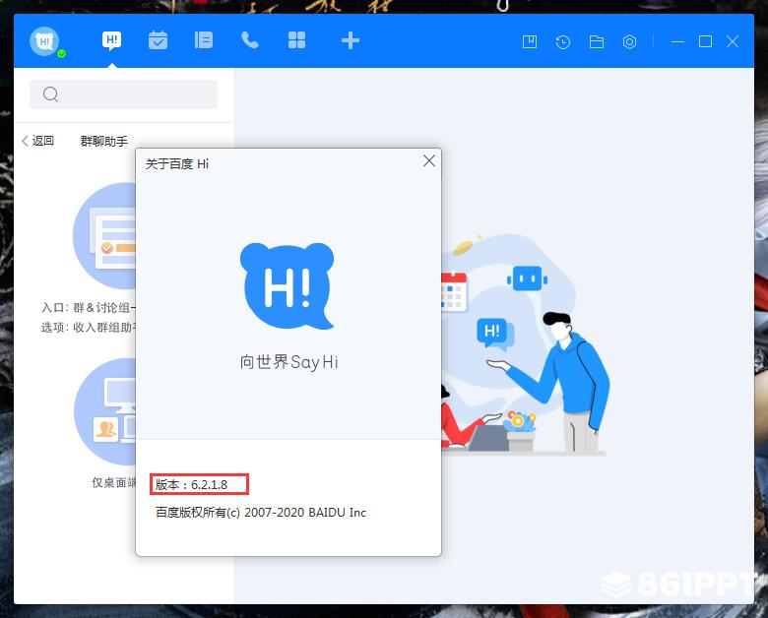Image resolution: width=768 pixels, height=618 pixels.
Task: Click the 向世界Say Hi slogan
Action: point(288,362)
